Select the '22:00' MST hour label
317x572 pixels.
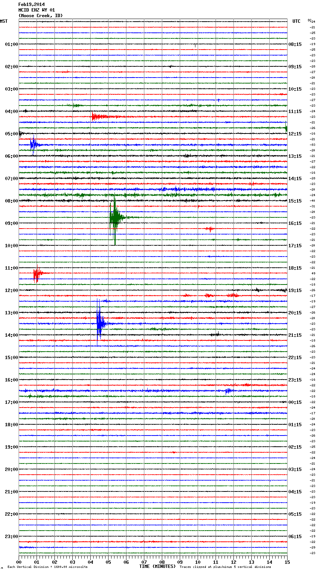(x=12, y=514)
